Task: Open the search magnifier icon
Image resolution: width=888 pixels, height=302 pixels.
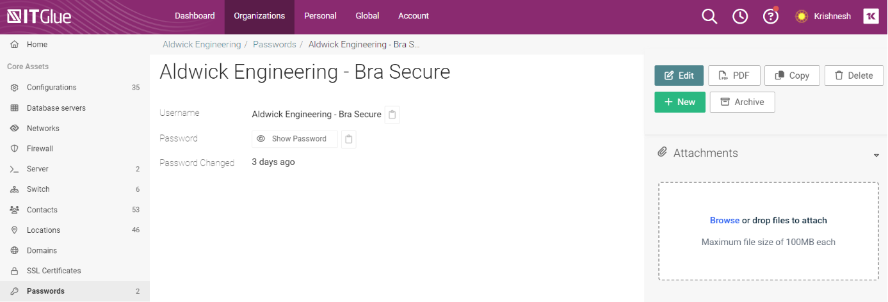Action: (x=709, y=17)
